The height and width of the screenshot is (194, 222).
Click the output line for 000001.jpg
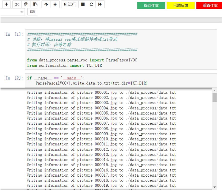(101, 92)
